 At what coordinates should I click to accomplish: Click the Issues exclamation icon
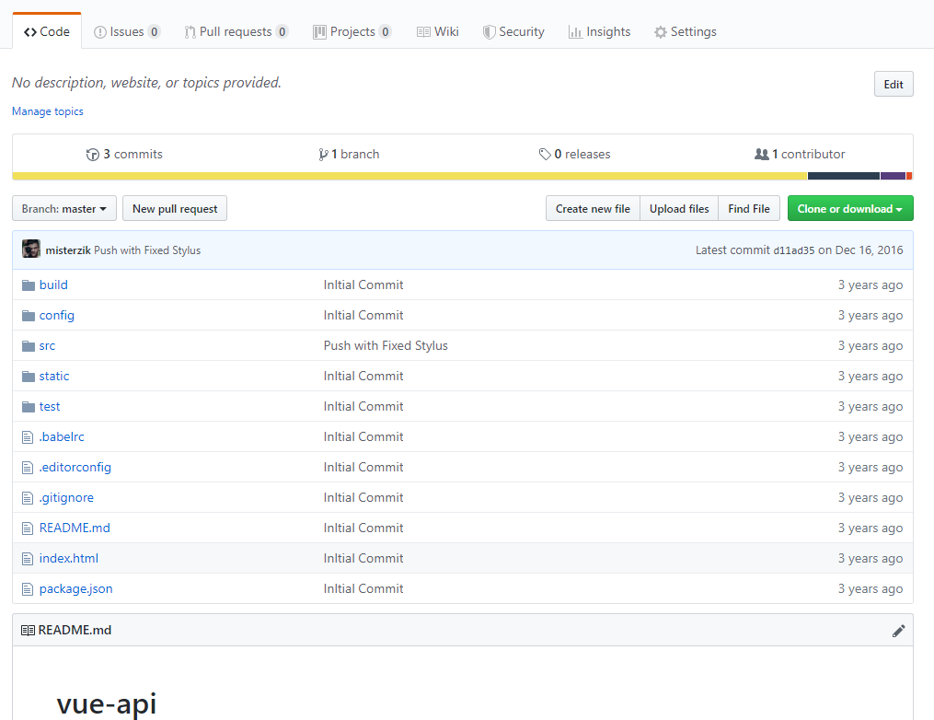(x=100, y=32)
